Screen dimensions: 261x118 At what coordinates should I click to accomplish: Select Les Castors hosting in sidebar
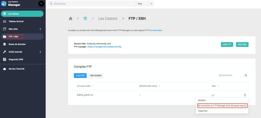point(22,14)
